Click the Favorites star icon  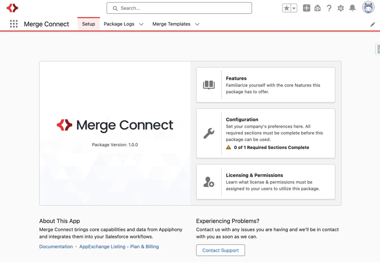click(x=287, y=8)
